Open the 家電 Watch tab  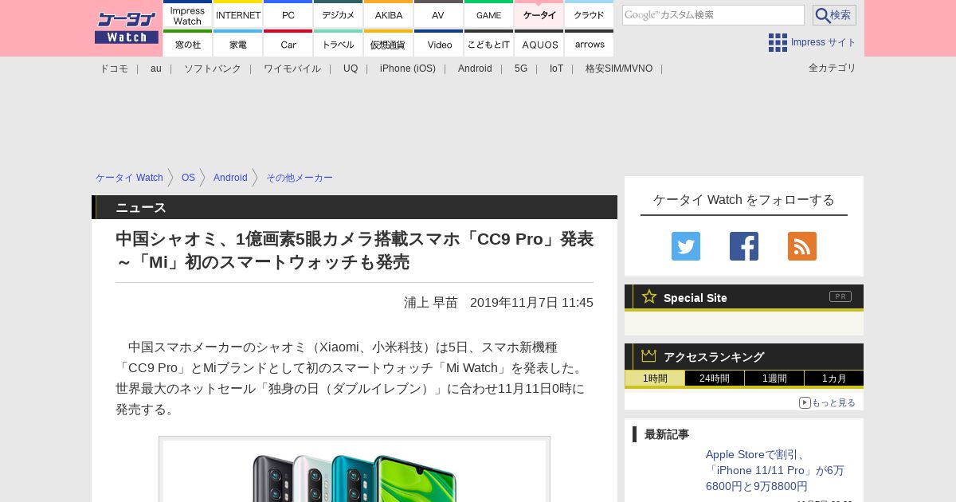pos(238,43)
